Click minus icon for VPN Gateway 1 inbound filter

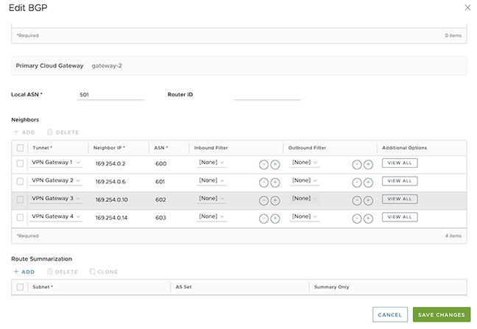pyautogui.click(x=264, y=164)
